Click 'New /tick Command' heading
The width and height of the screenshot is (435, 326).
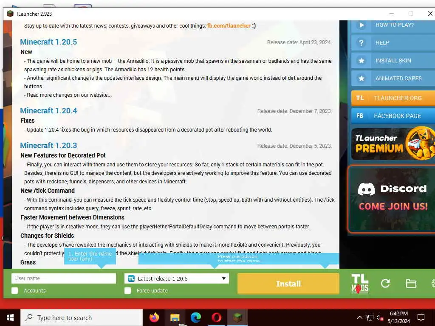(x=48, y=191)
